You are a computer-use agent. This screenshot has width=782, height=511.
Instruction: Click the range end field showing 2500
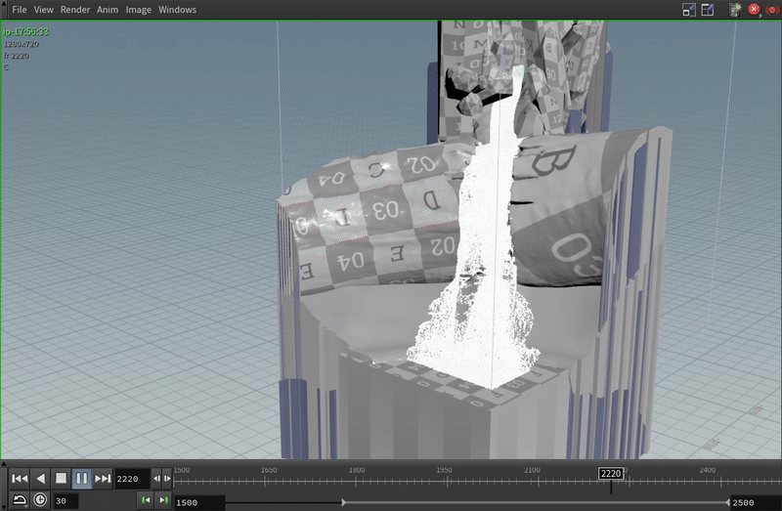[756, 502]
